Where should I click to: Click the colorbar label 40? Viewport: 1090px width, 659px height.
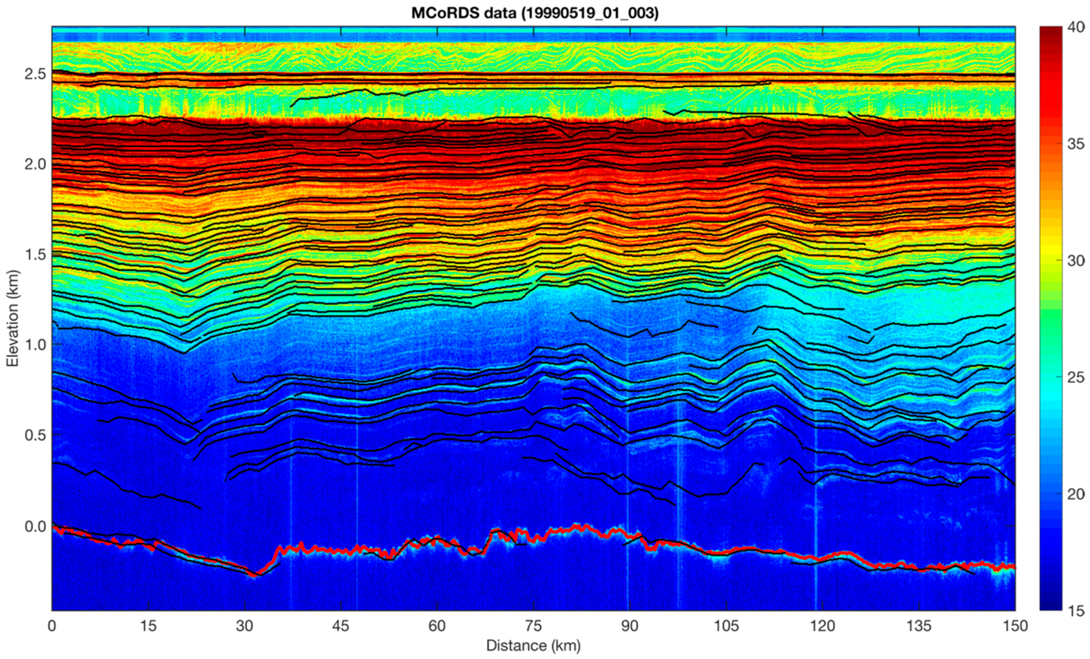point(1076,27)
